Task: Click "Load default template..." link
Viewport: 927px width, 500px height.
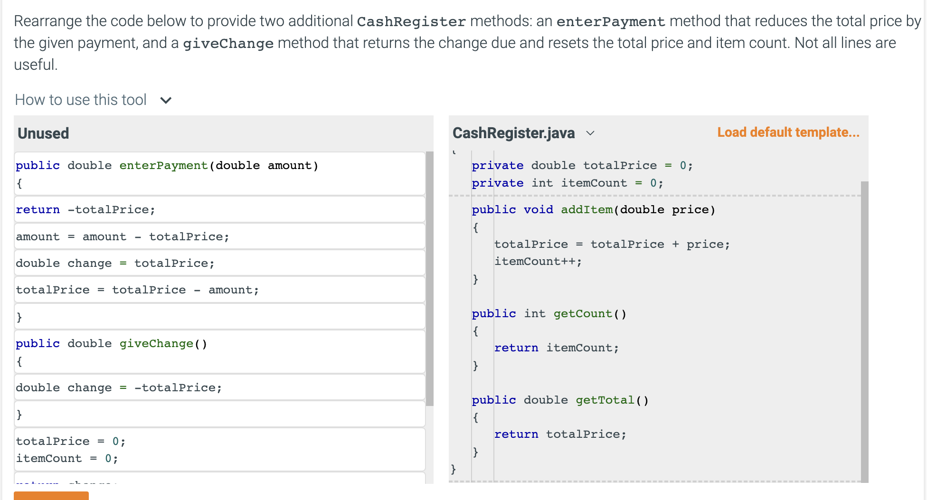Action: 788,132
